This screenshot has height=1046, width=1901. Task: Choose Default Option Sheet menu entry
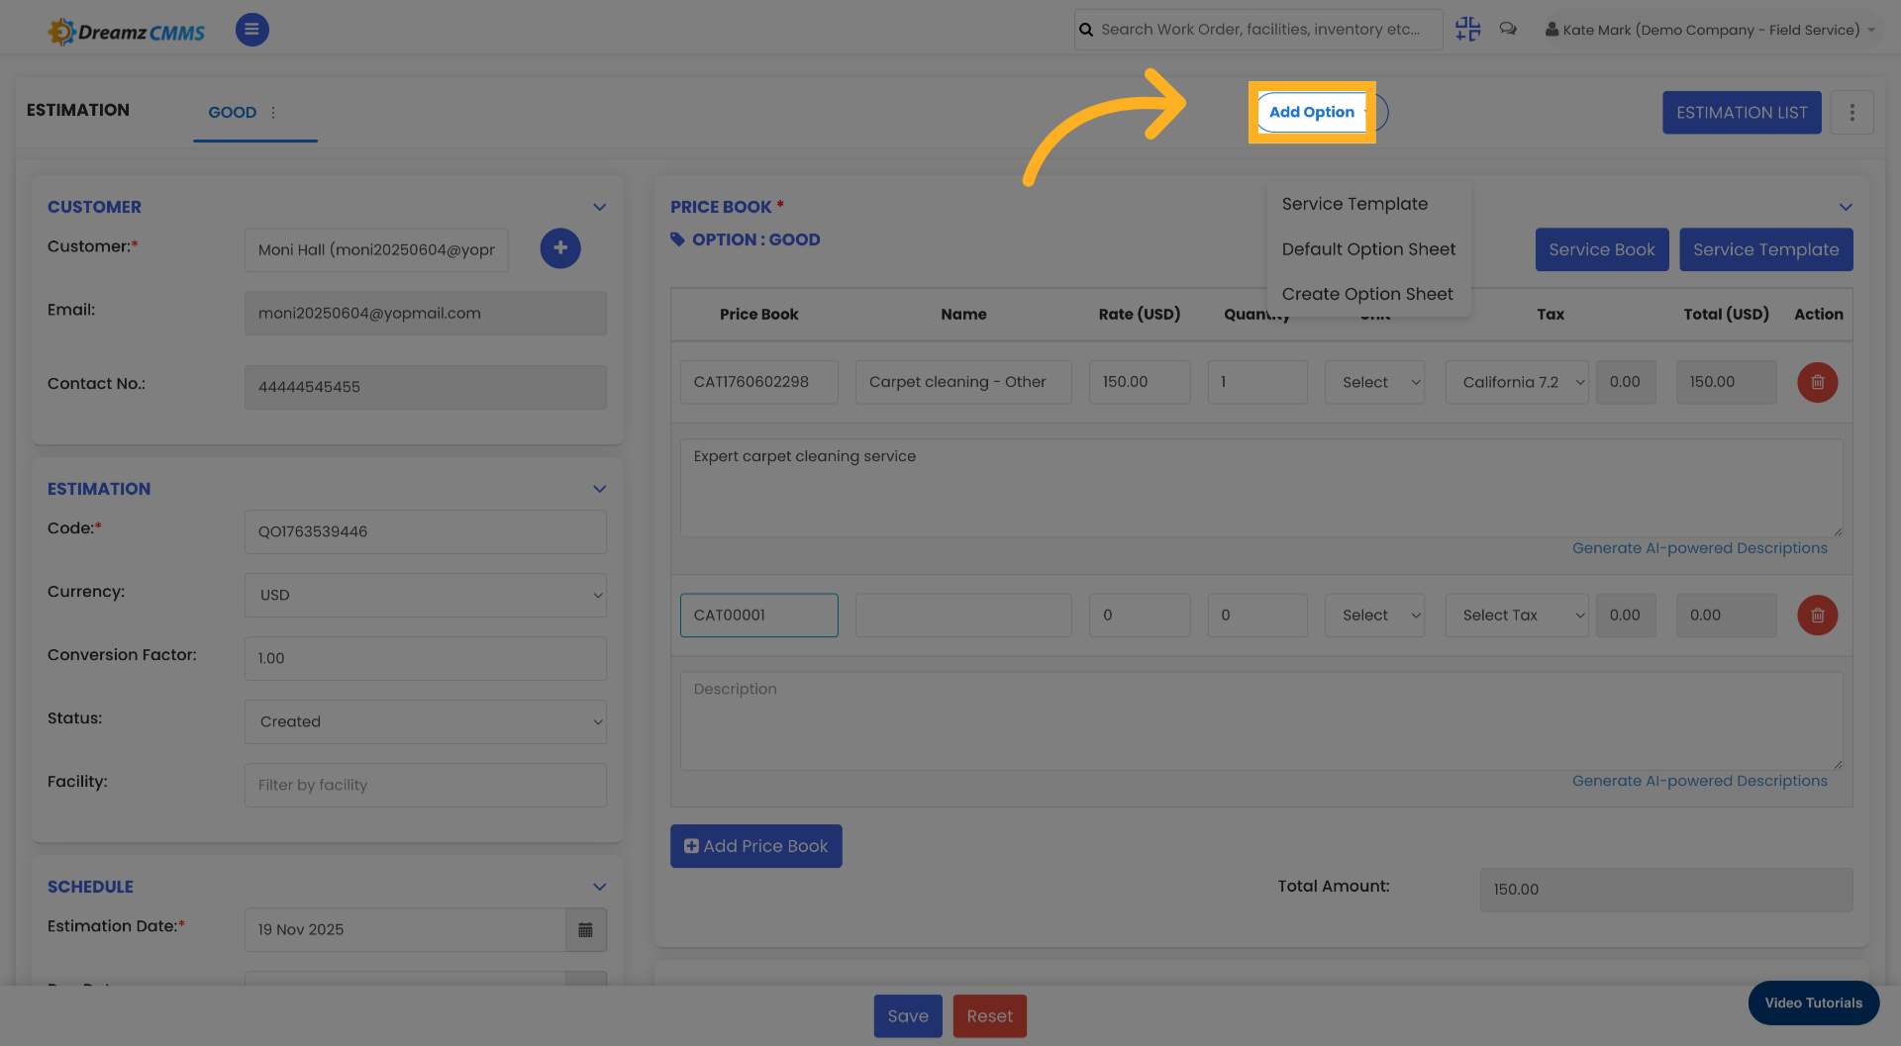(x=1368, y=248)
